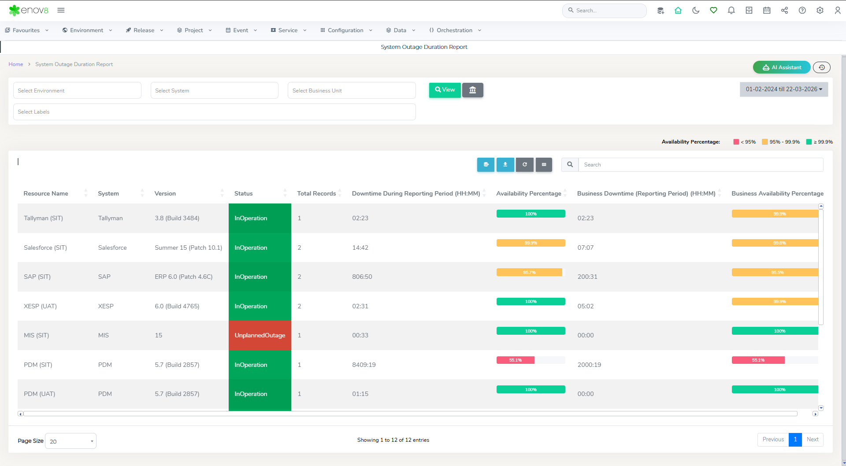846x466 pixels.
Task: Click the home icon in top bar
Action: [678, 11]
